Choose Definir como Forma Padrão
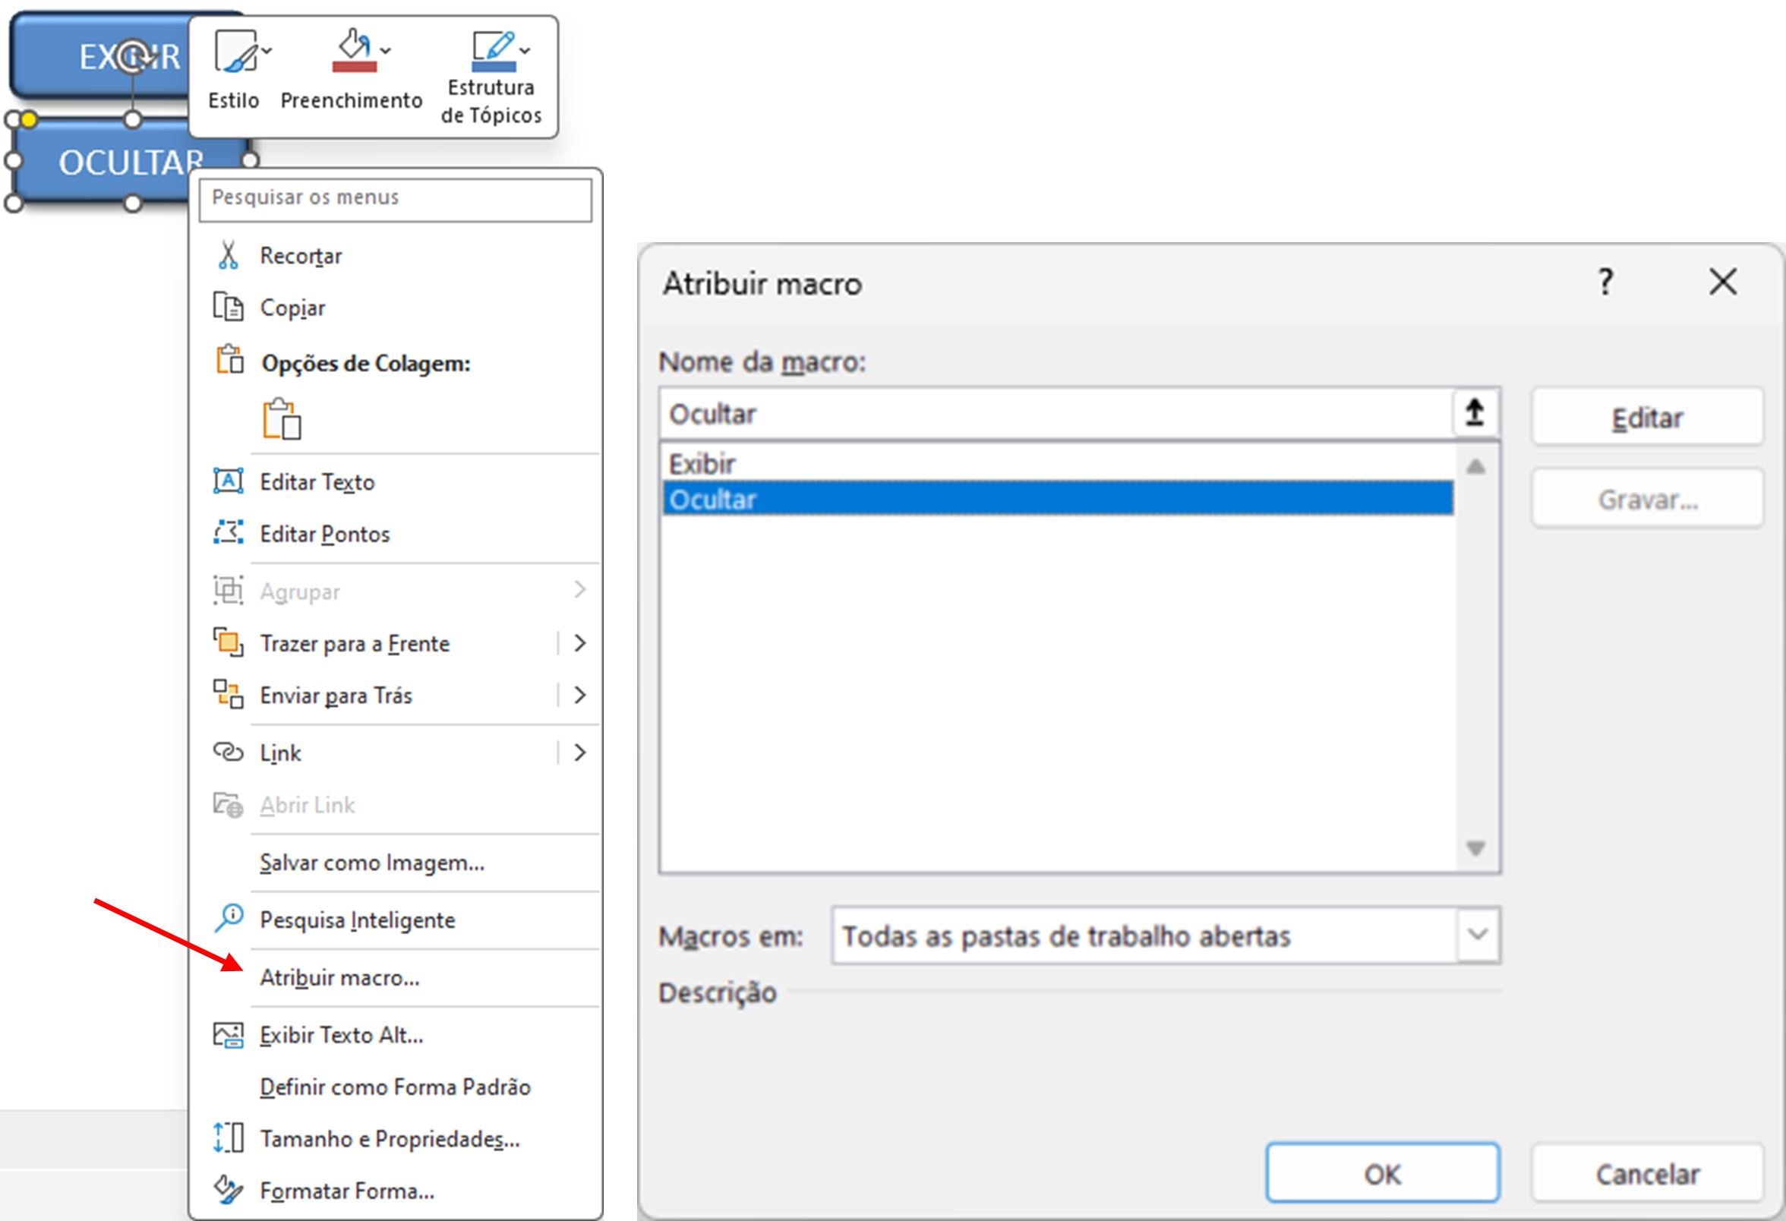The image size is (1786, 1221). tap(396, 1088)
